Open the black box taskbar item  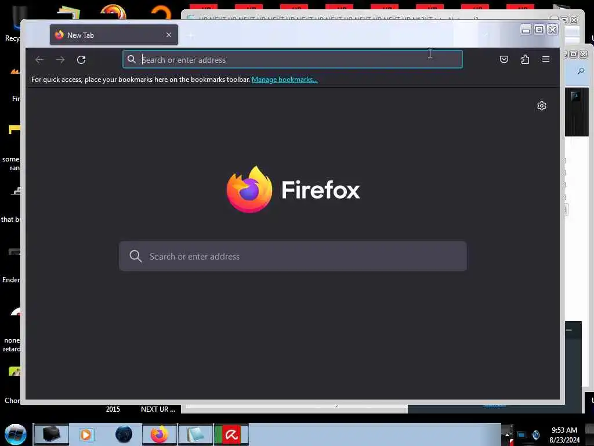click(51, 434)
